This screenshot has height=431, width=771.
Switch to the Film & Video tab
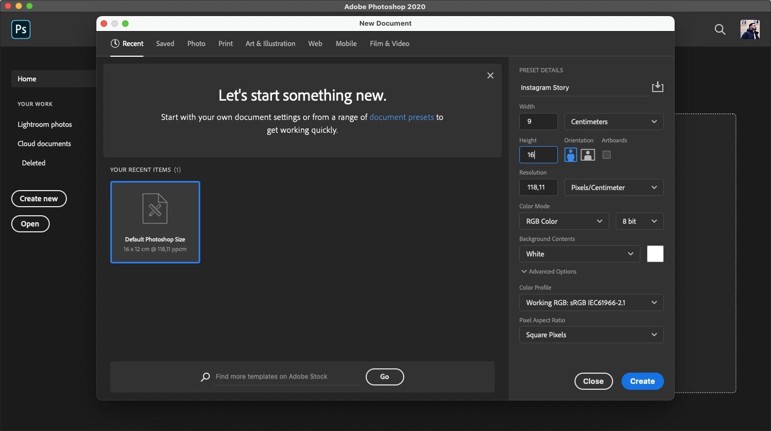coord(389,43)
